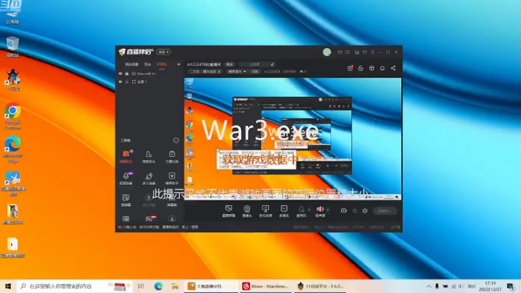Toggle the lock on the Warcraft III source
The width and height of the screenshot is (521, 293).
(x=127, y=74)
